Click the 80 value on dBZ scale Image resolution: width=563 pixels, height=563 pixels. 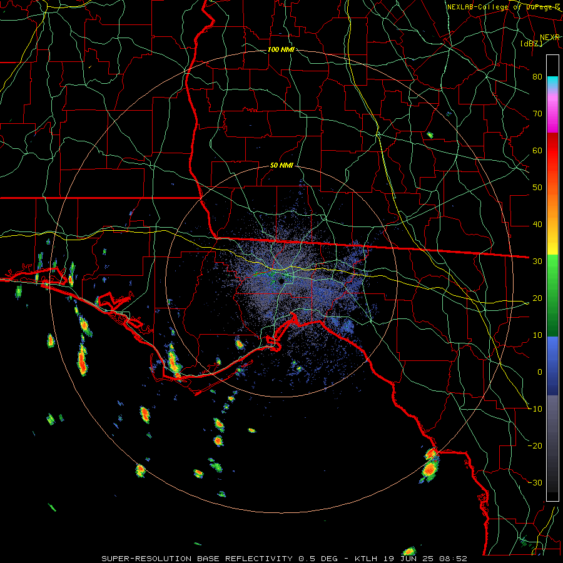click(x=537, y=77)
